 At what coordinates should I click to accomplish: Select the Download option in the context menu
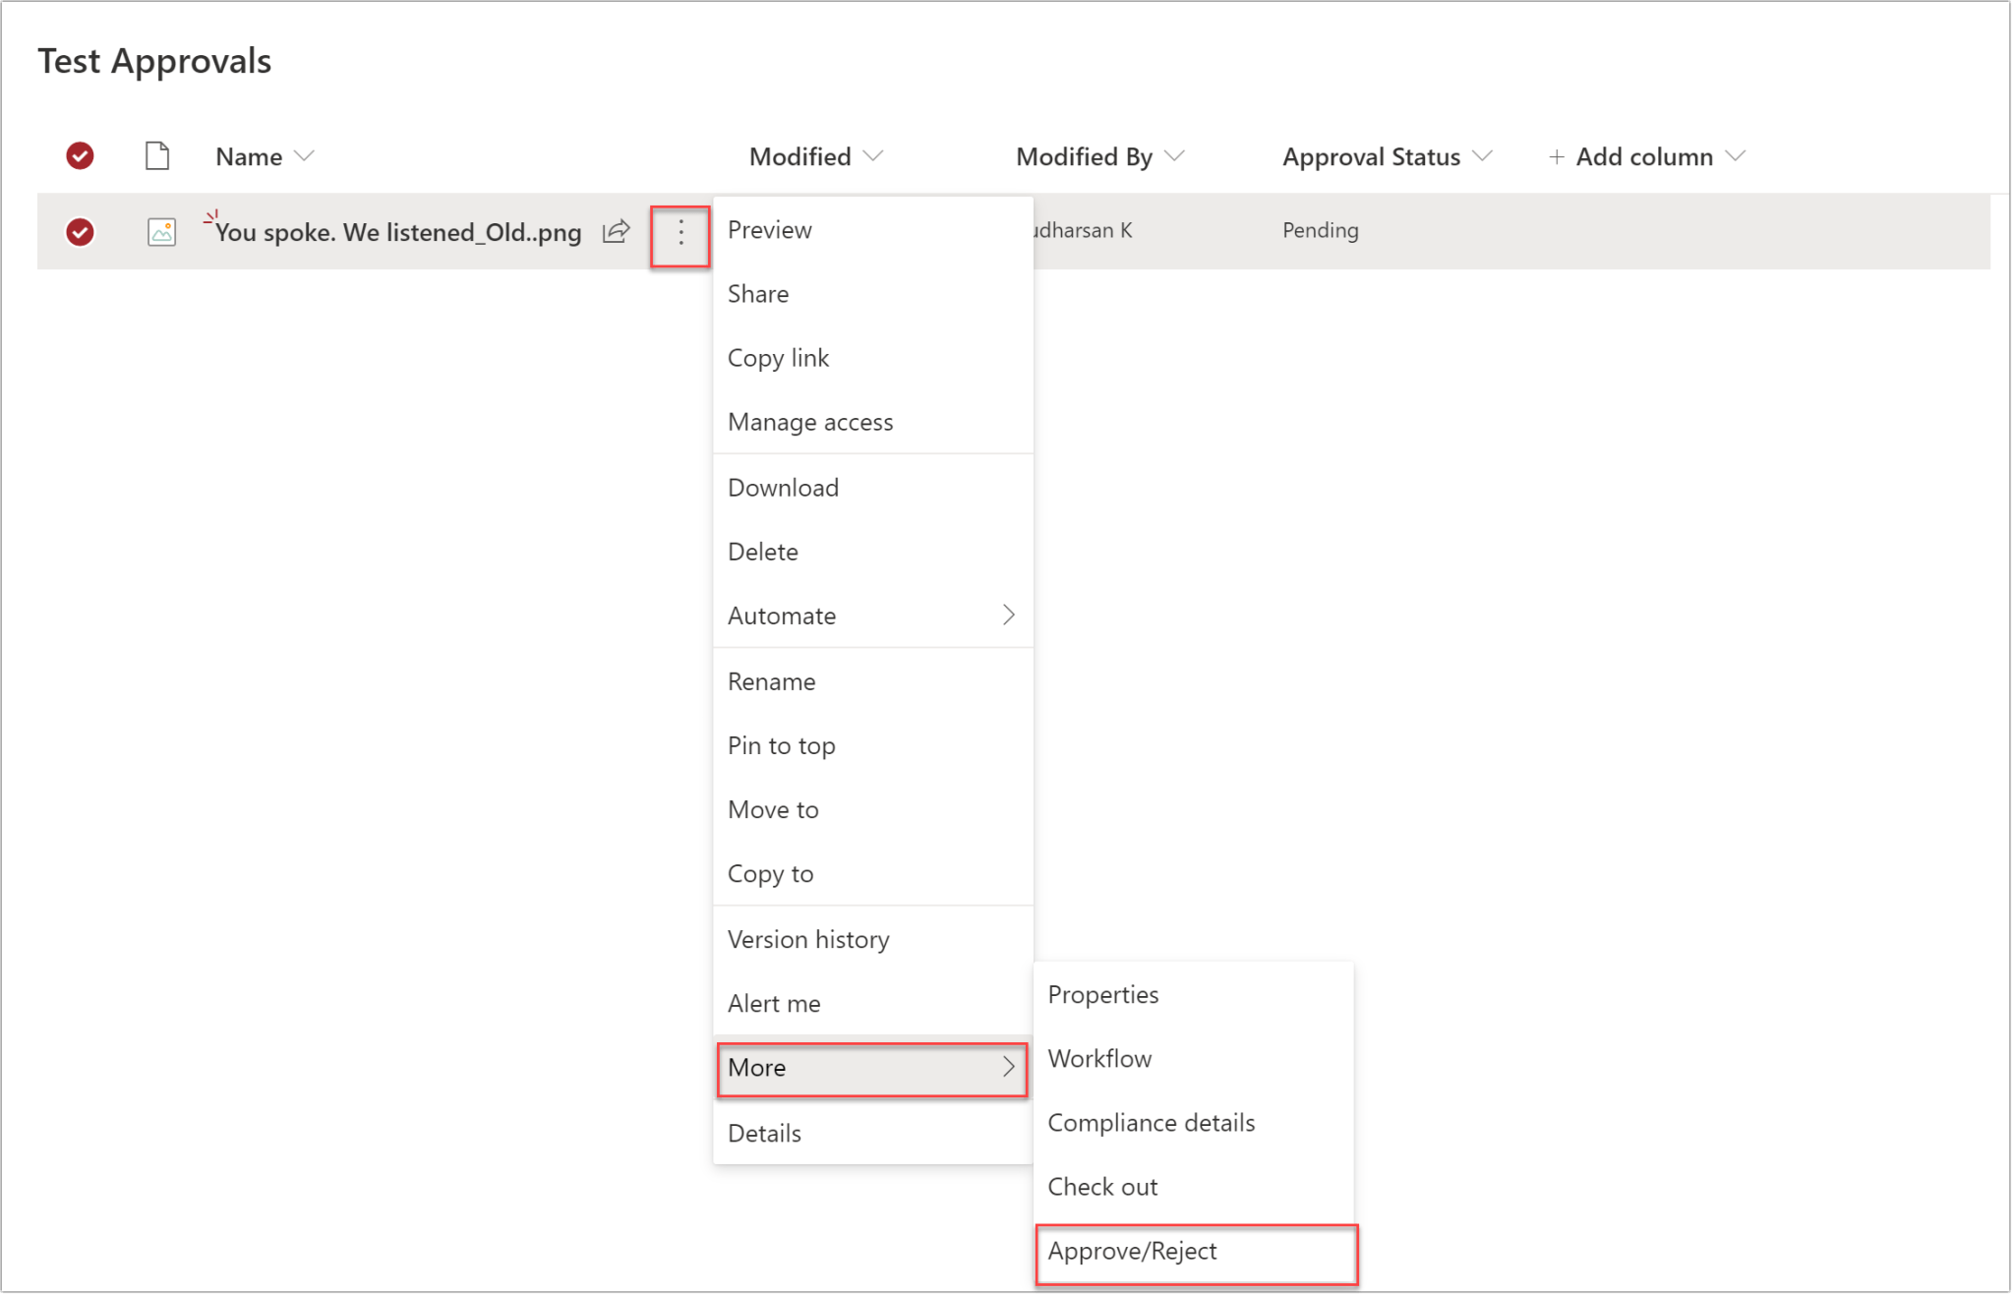click(783, 487)
